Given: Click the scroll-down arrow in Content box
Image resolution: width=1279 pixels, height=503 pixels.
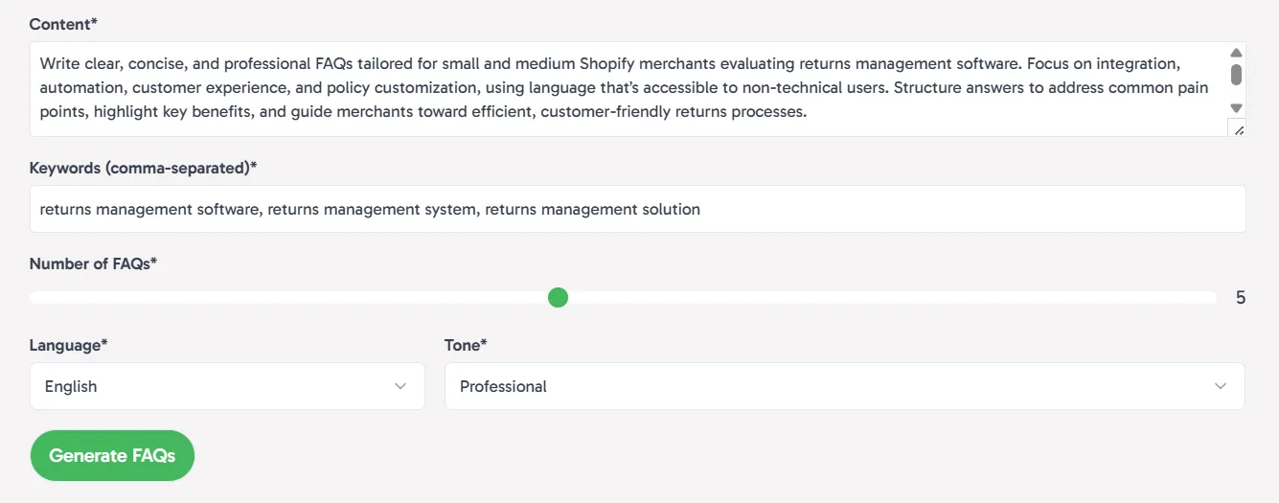Looking at the screenshot, I should click(x=1236, y=108).
